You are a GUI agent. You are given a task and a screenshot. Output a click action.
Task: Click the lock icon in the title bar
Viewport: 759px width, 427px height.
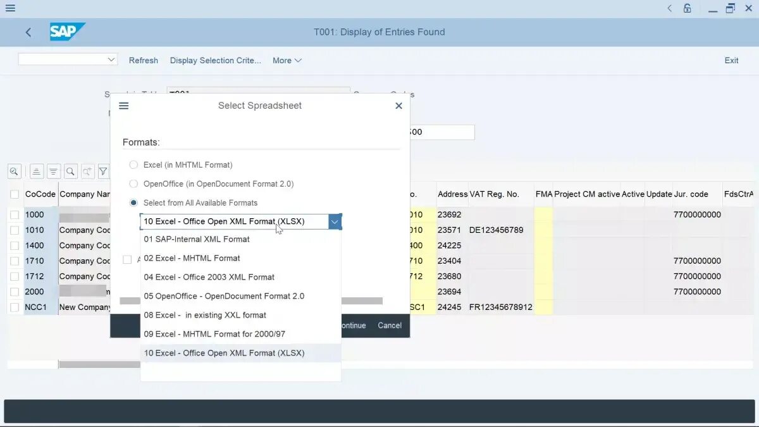pos(688,8)
